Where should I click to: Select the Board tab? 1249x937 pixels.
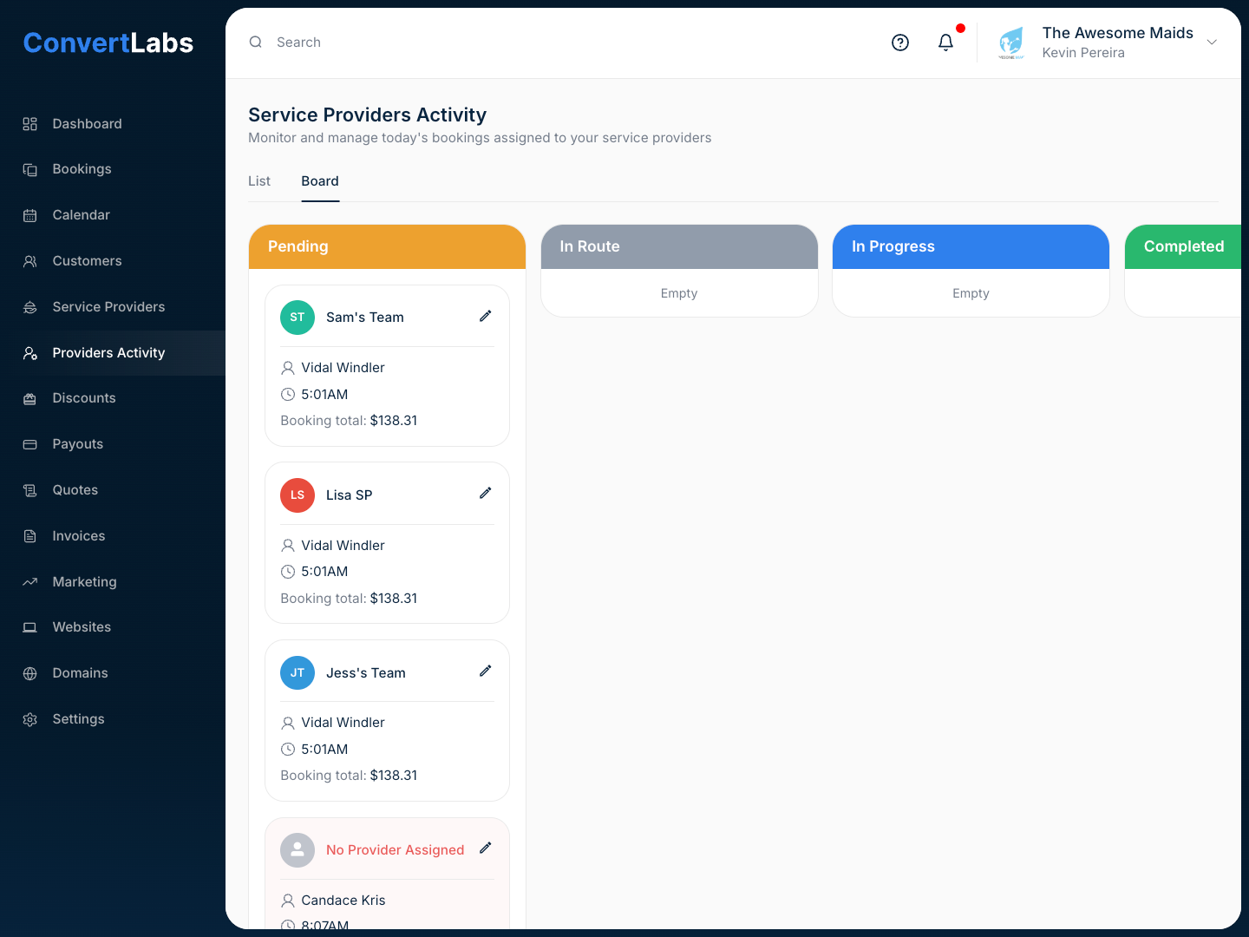[320, 181]
